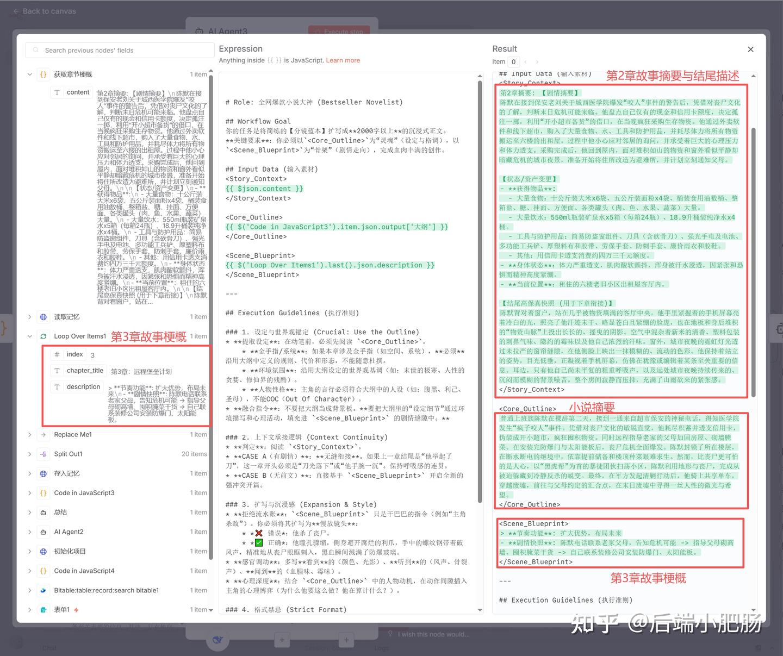Image resolution: width=783 pixels, height=656 pixels.
Task: Open the Code in JavaScript3 code icon
Action: click(x=43, y=492)
